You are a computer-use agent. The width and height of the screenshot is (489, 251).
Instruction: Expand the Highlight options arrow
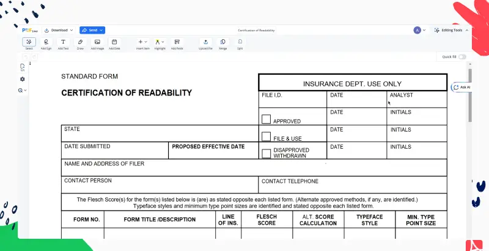(x=163, y=42)
